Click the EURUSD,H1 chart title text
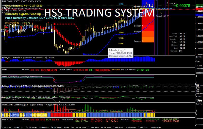The image size is (203, 129). click(x=8, y=1)
